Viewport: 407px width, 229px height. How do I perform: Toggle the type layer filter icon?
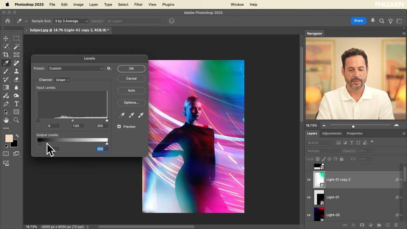(x=352, y=143)
